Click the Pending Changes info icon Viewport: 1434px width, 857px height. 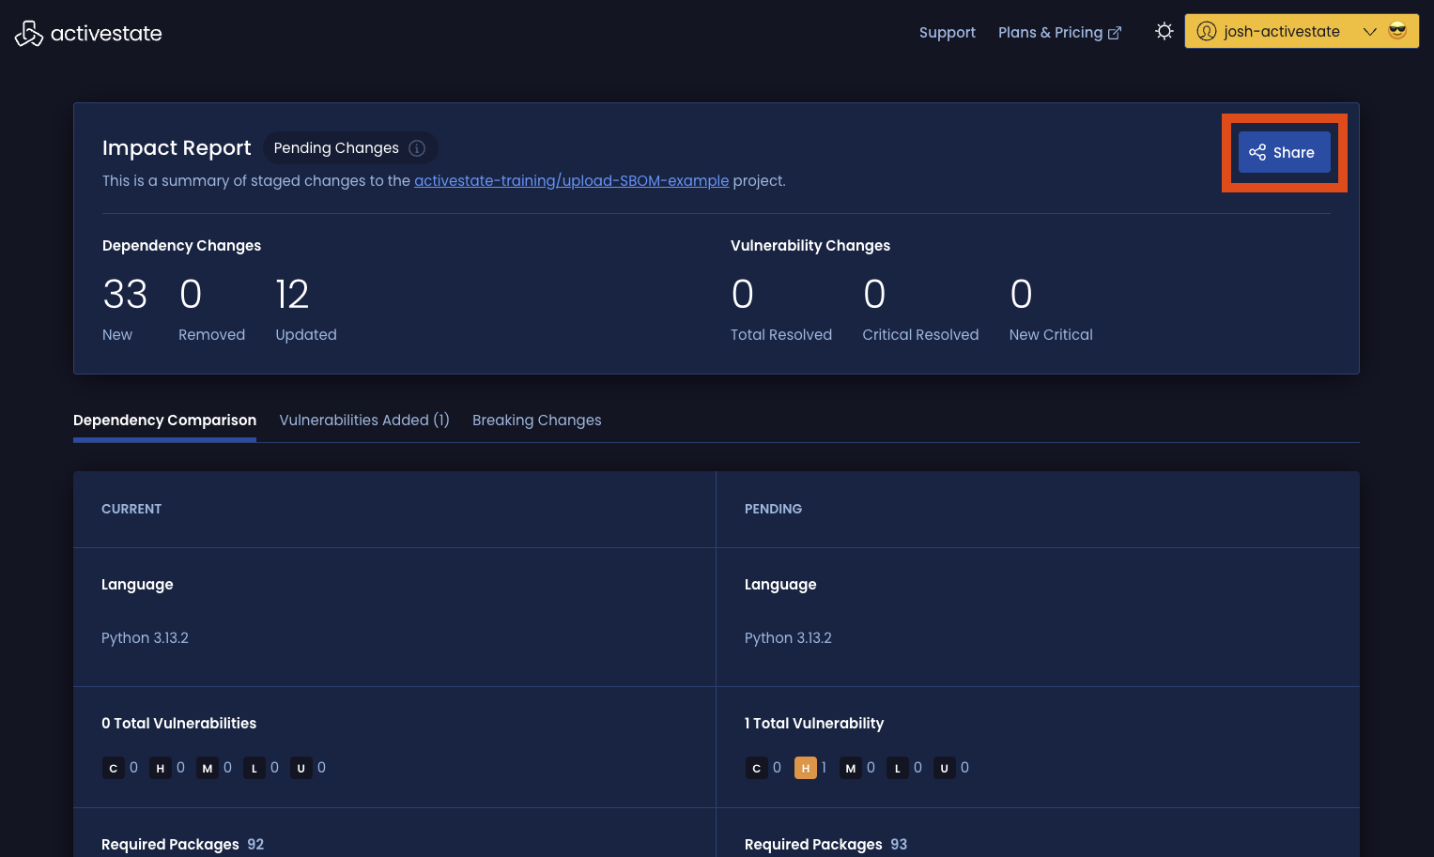[x=417, y=148]
